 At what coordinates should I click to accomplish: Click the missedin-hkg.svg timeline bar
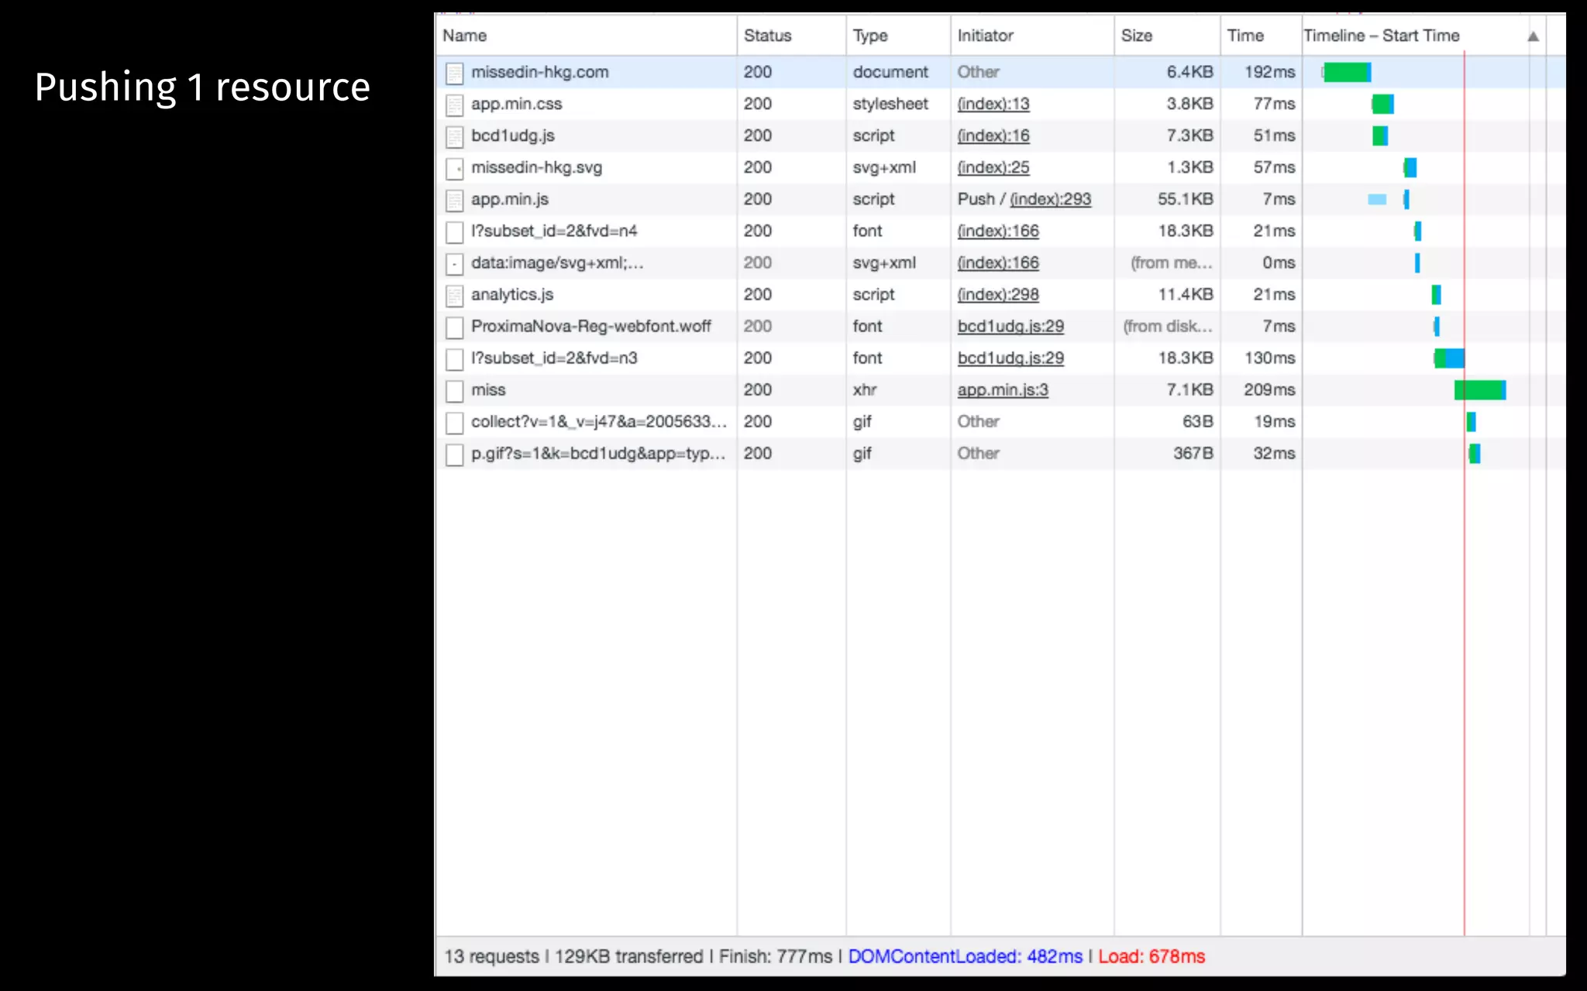1410,167
